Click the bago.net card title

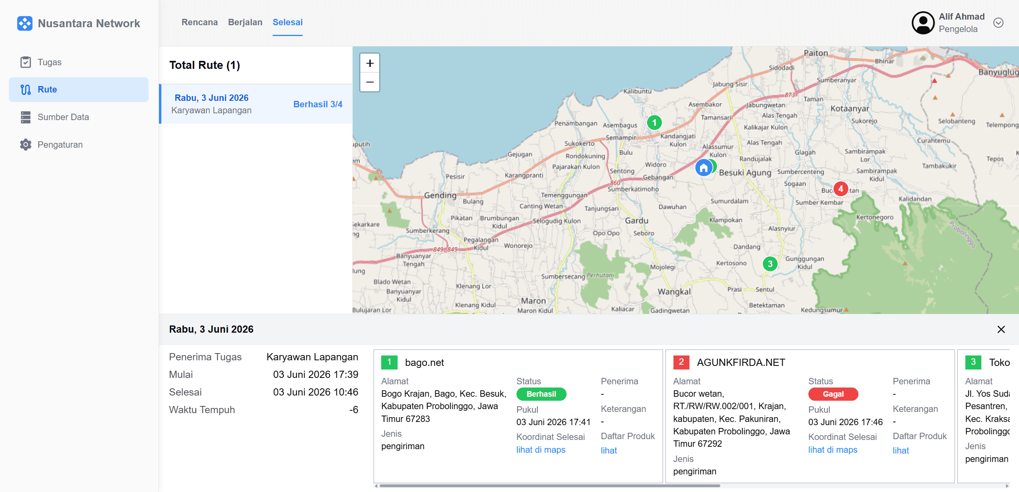coord(424,362)
